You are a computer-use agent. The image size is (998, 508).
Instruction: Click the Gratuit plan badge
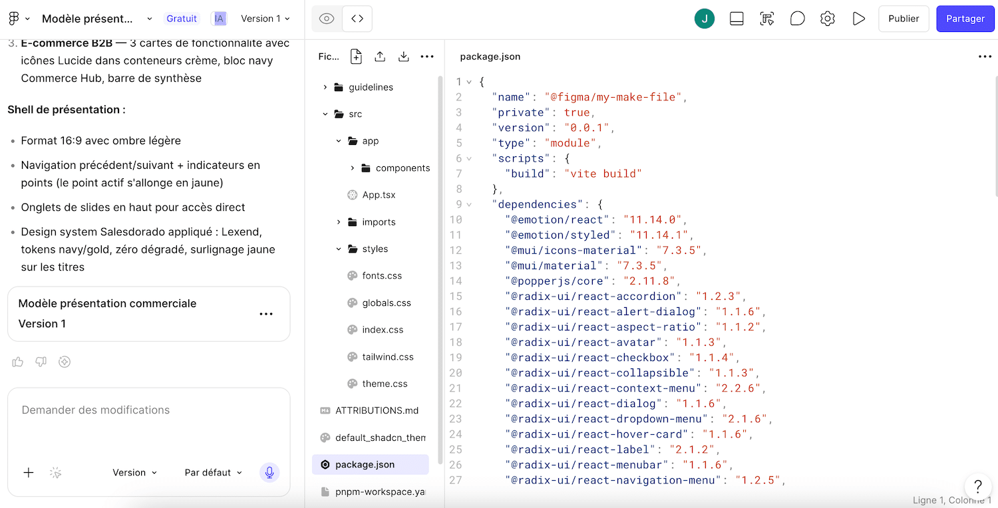(182, 19)
